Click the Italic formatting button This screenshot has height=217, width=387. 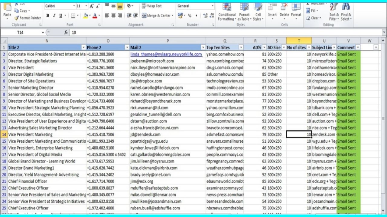(54, 16)
